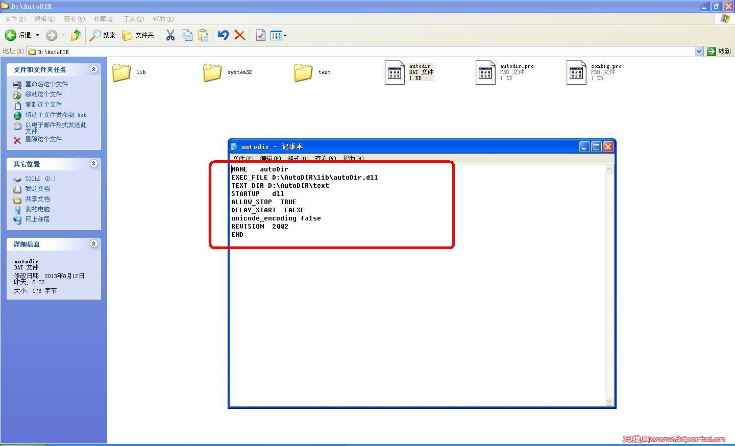Open Explorer 文件(F) menu

click(x=15, y=19)
